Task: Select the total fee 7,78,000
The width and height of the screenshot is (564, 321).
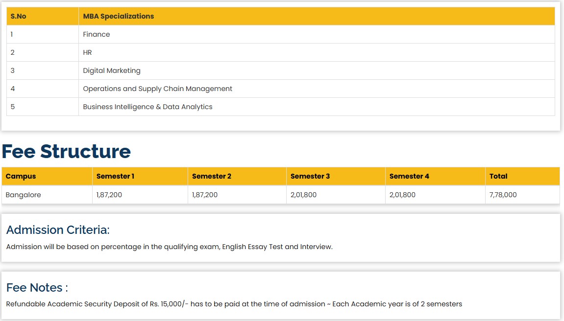Action: 503,195
